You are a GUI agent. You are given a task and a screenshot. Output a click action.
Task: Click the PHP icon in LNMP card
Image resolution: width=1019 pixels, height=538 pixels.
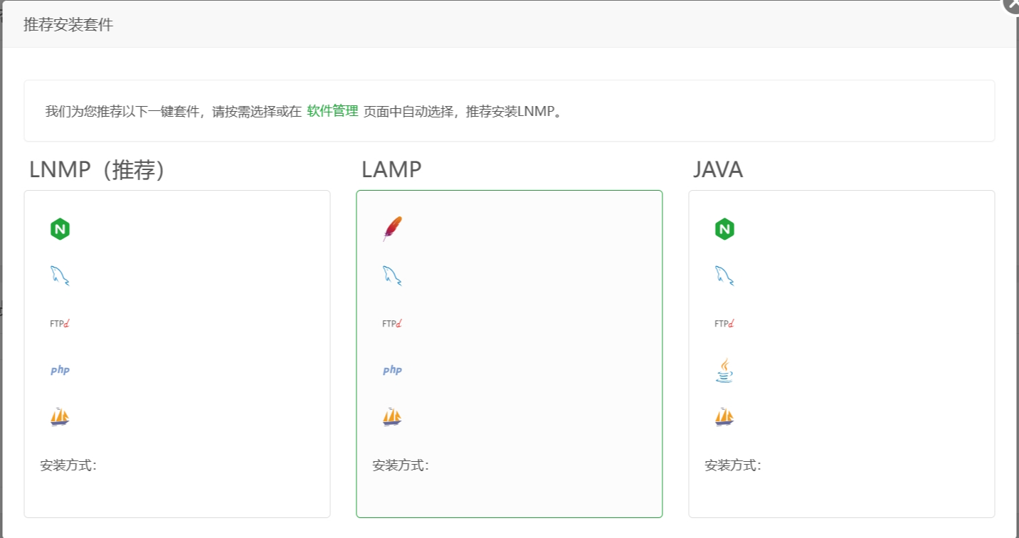60,370
